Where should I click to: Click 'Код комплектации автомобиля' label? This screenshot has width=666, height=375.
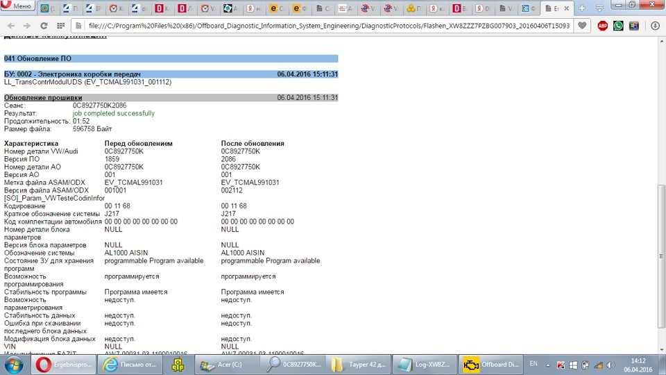tap(53, 222)
